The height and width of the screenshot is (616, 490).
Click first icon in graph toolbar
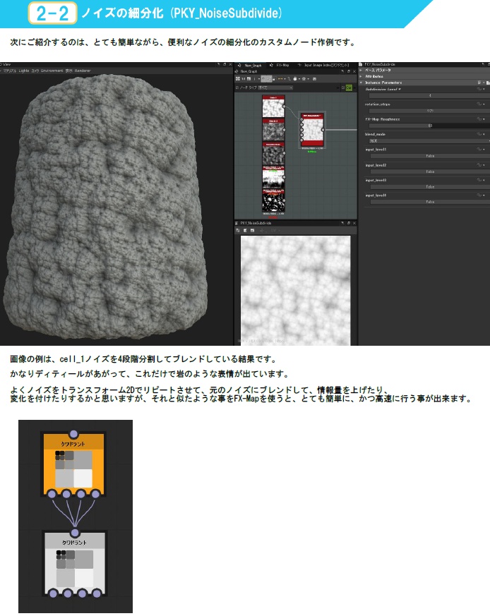tap(237, 79)
